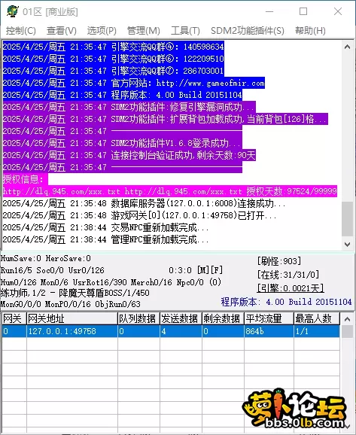Click the 剩余天数:90天 log line
The image size is (356, 435).
tap(129, 155)
